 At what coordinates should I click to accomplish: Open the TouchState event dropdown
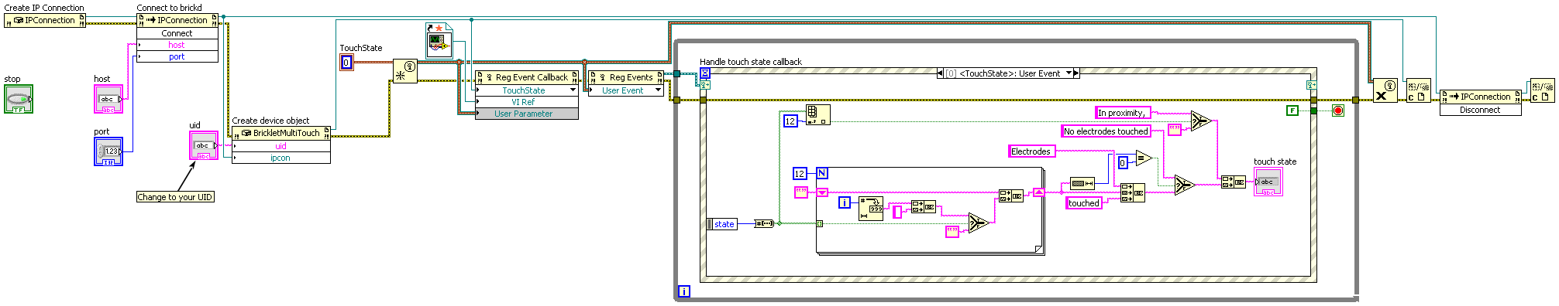pos(573,90)
